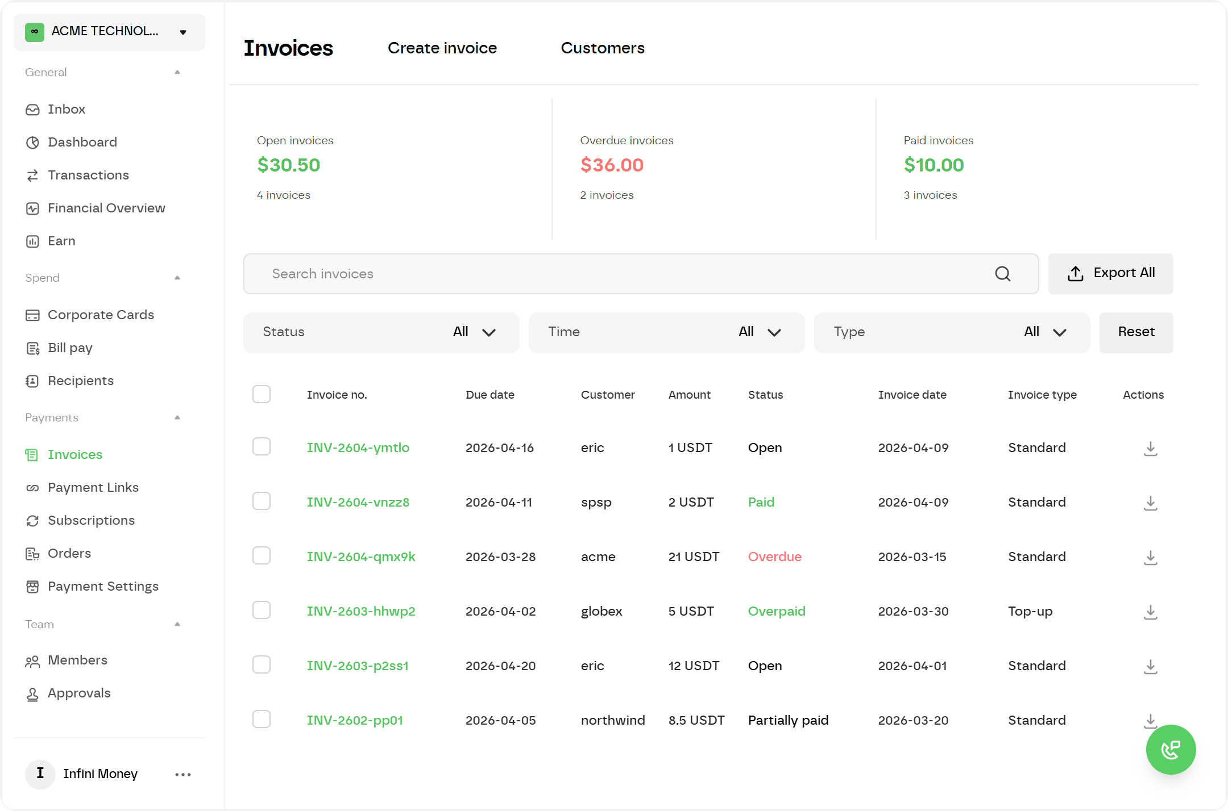Screen dimensions: 1228x811
Task: Open the ACME Technologies account switcher dropdown
Action: click(110, 32)
